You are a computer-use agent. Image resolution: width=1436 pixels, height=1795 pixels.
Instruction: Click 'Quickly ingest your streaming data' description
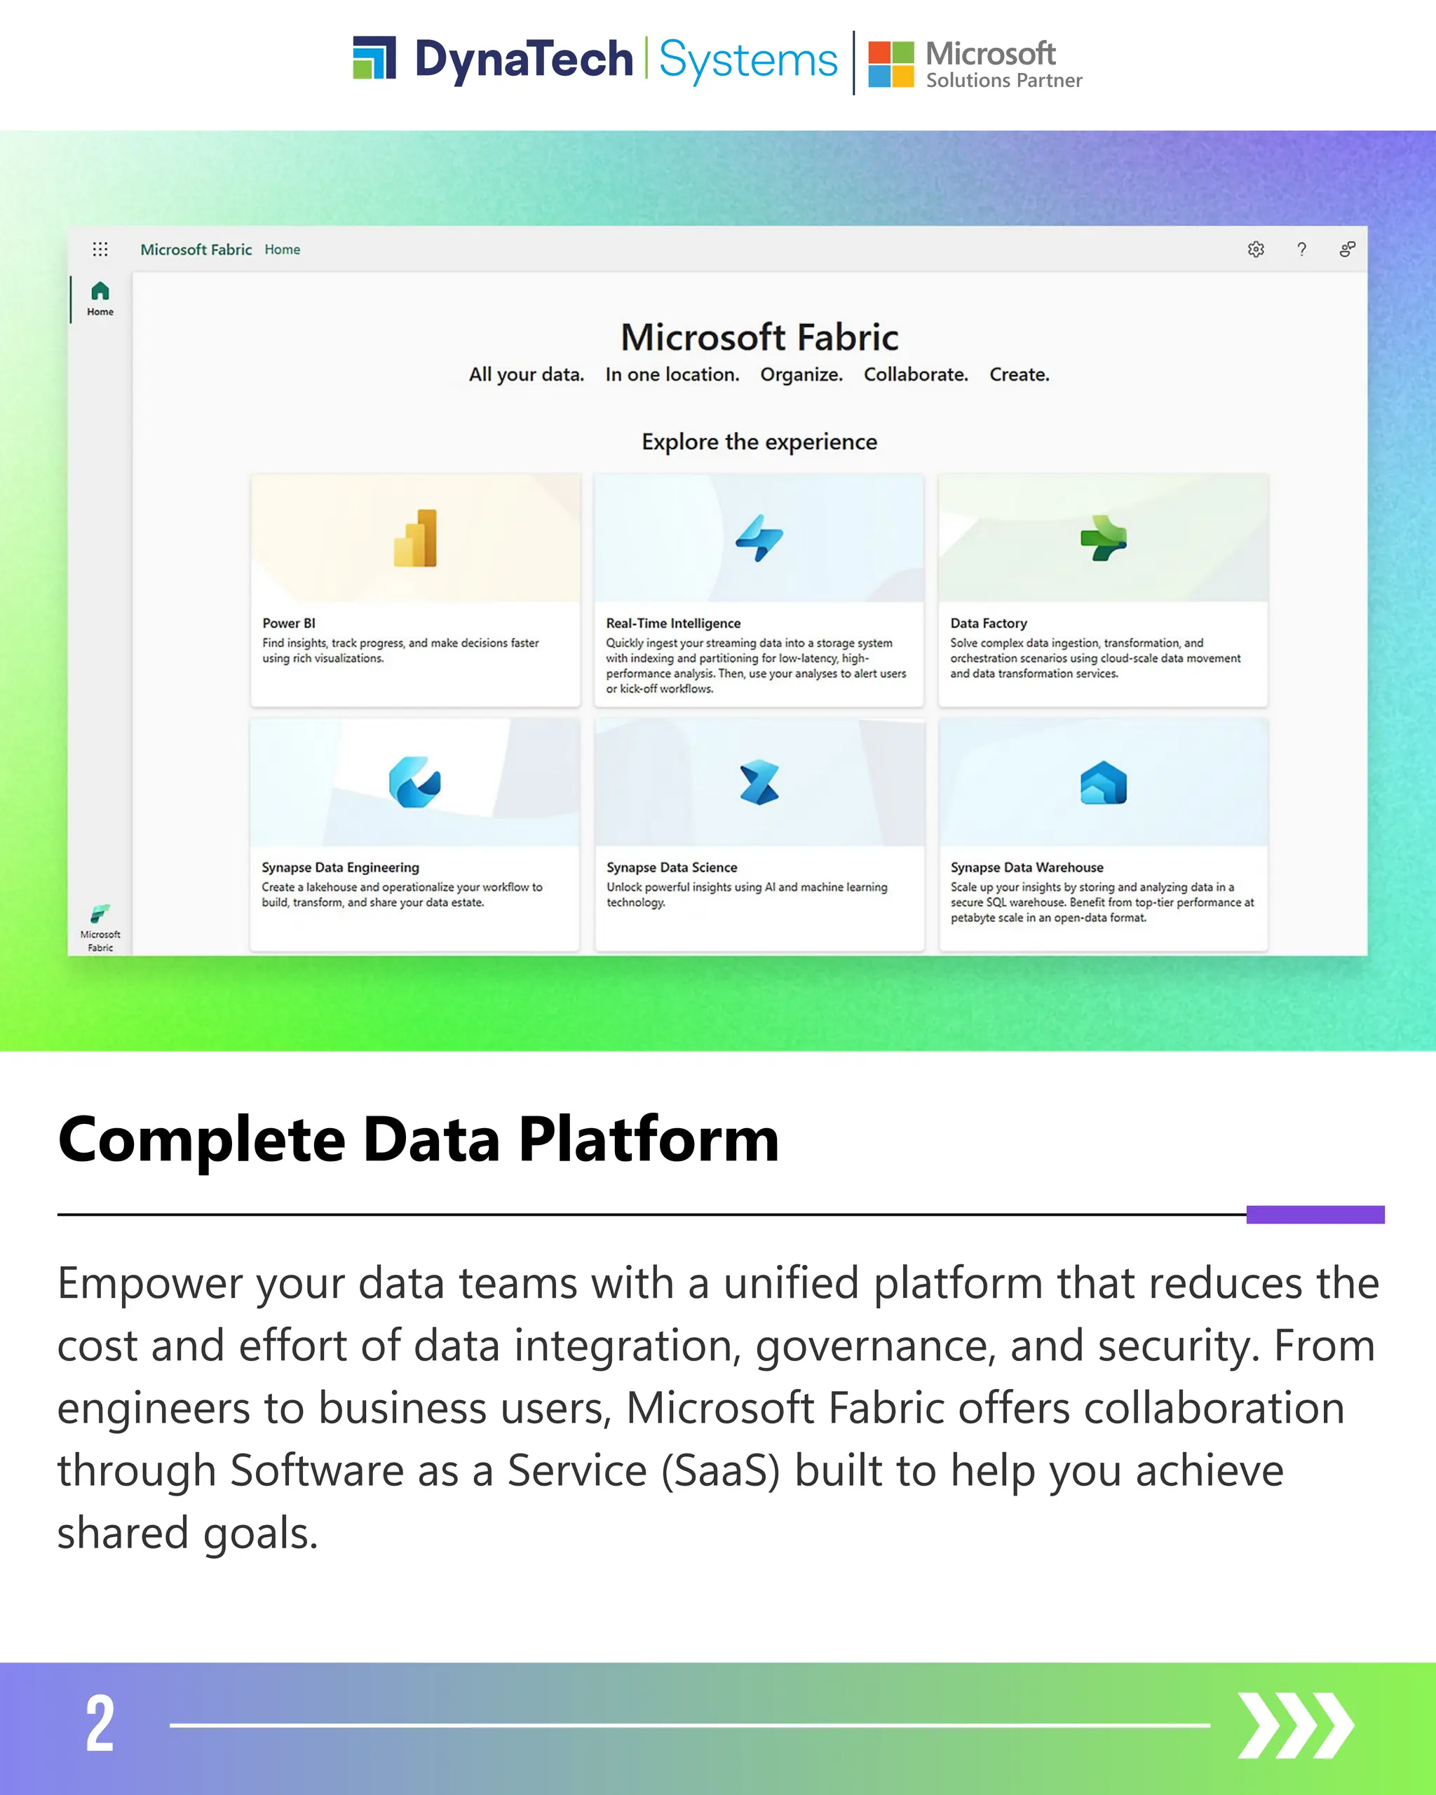(756, 665)
